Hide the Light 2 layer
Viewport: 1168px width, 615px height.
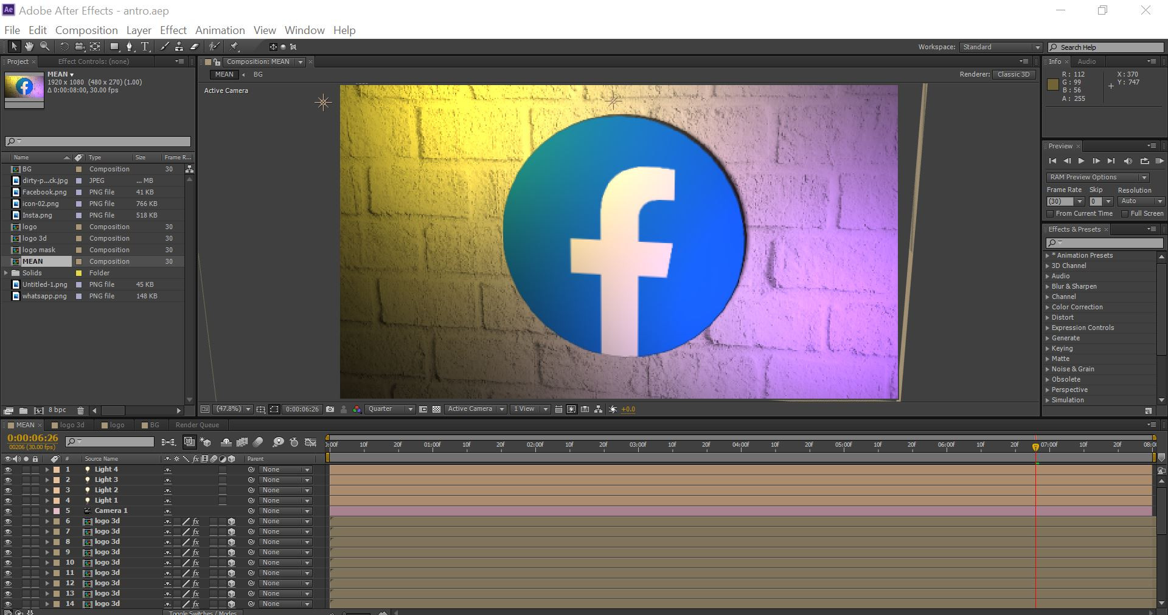(8, 490)
